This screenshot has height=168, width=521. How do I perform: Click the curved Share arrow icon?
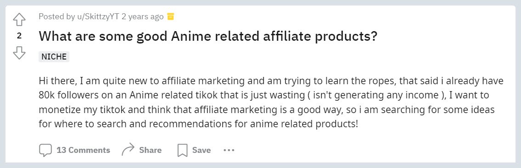[x=128, y=150]
